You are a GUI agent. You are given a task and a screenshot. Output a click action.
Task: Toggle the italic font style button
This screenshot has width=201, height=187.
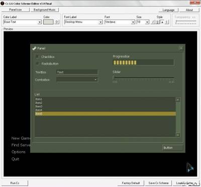coord(153,22)
